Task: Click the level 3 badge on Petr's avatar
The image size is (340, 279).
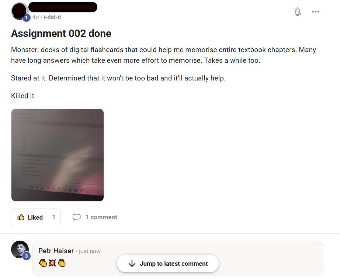Action: tap(26, 256)
